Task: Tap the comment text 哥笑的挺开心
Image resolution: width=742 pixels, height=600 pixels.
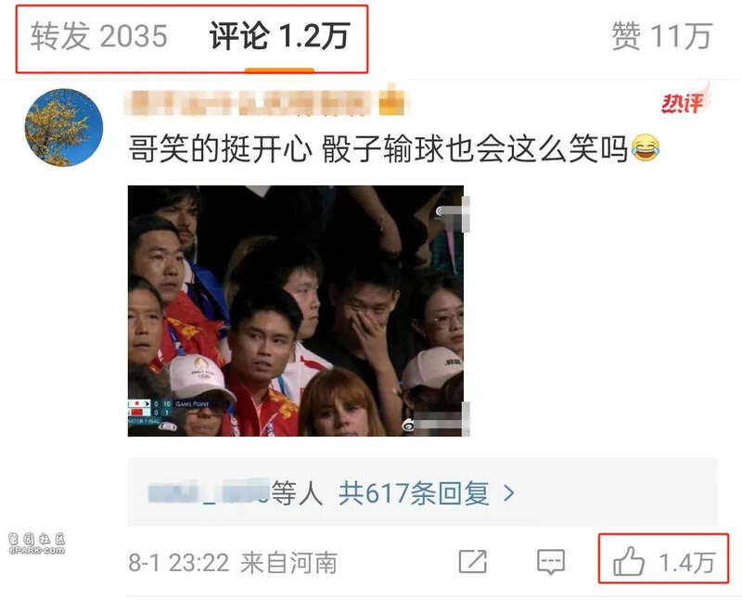Action: 221,148
